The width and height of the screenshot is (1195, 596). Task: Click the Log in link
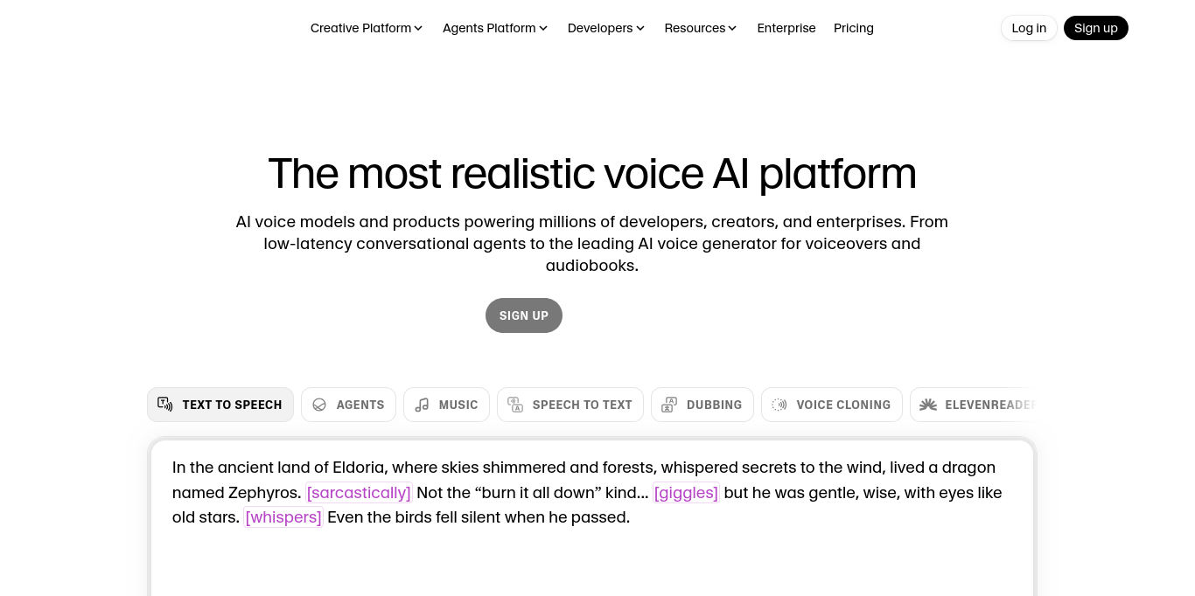[1029, 27]
